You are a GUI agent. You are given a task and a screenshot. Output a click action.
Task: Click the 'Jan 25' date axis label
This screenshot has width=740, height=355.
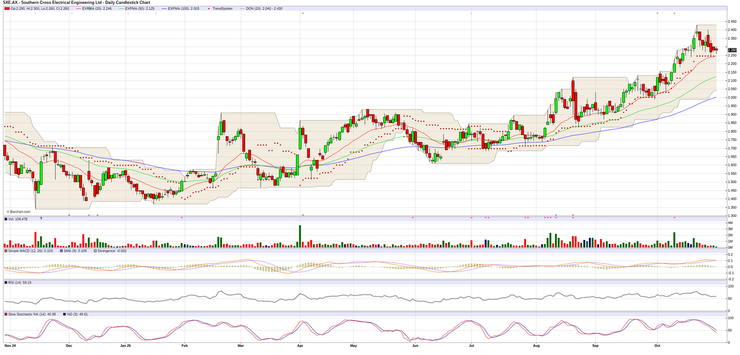(125, 346)
